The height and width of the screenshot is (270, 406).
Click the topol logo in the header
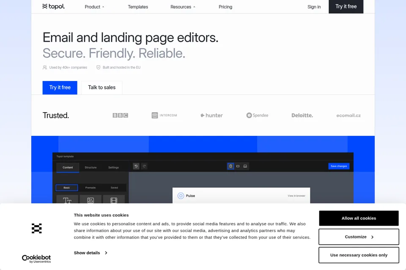[53, 6]
